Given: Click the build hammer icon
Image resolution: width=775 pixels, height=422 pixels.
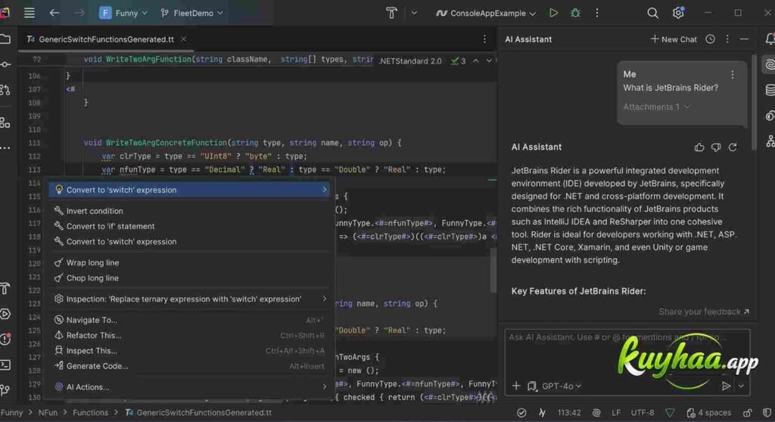Looking at the screenshot, I should click(x=391, y=13).
